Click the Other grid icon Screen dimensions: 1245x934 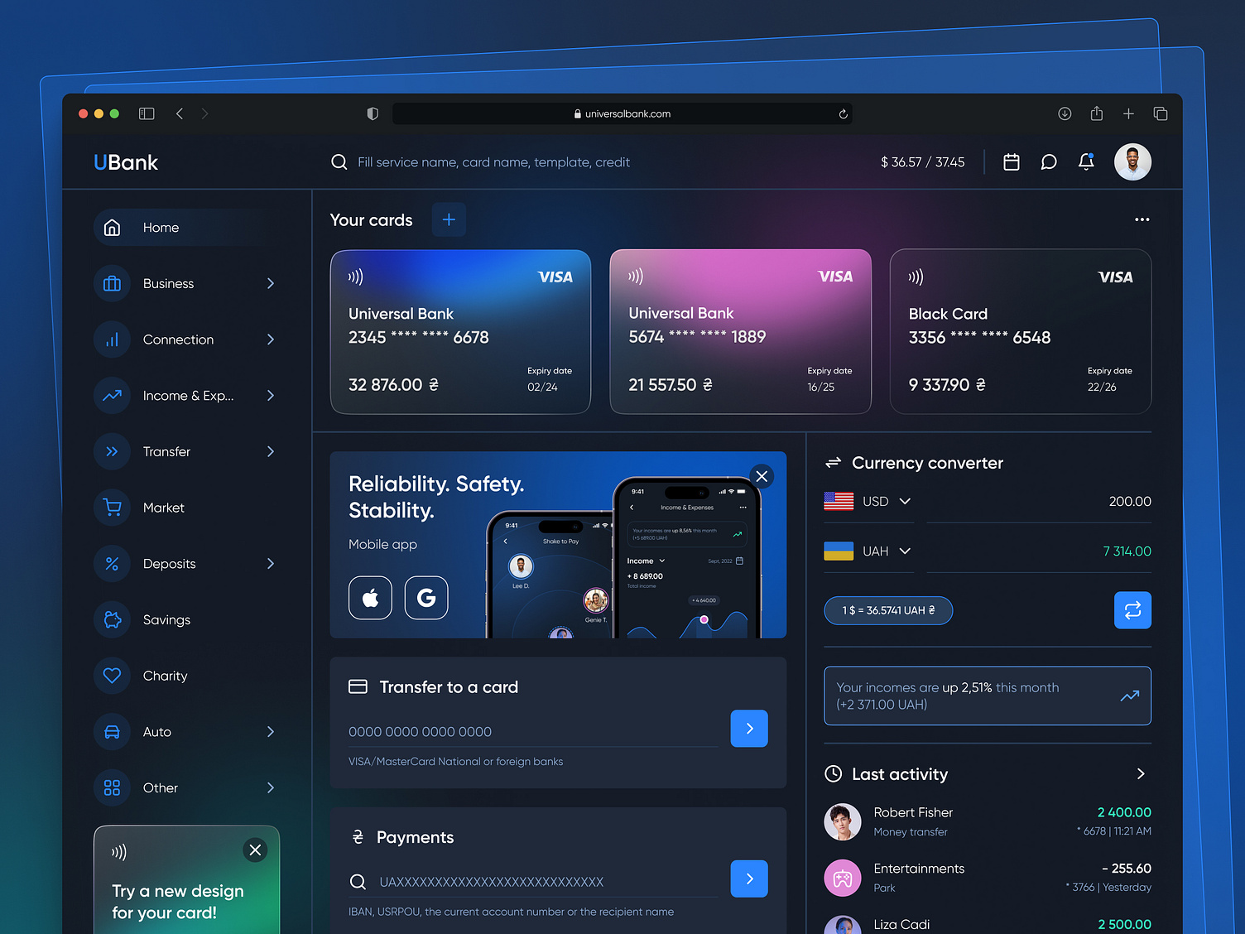pos(113,787)
